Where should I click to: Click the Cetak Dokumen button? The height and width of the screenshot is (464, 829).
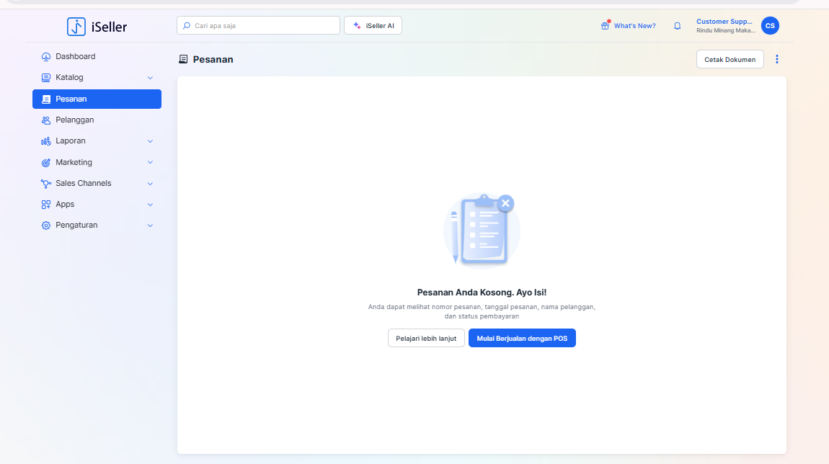[730, 59]
